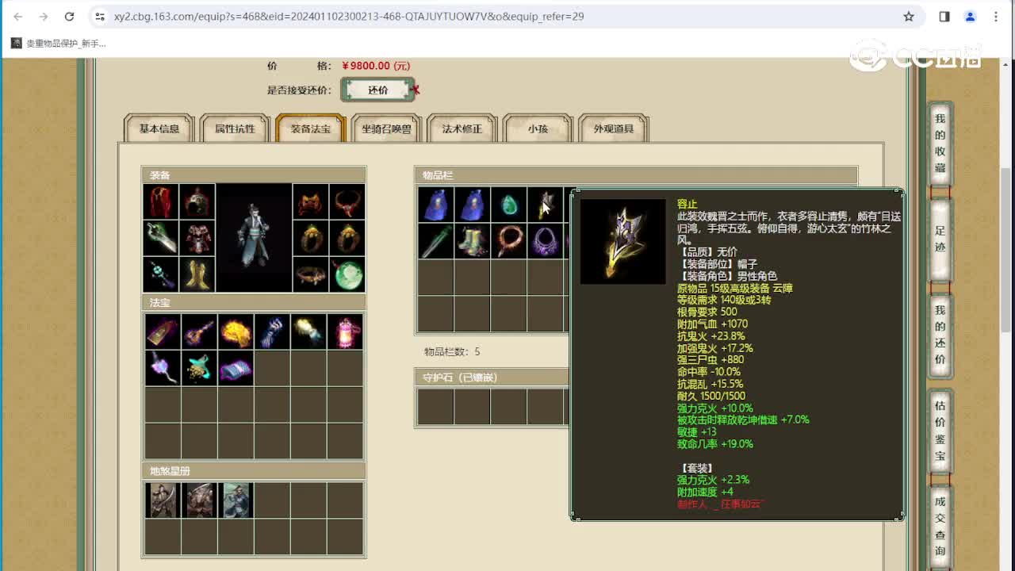1015x571 pixels.
Task: Select the golden tablet talisman in 法宝
Action: pyautogui.click(x=163, y=331)
